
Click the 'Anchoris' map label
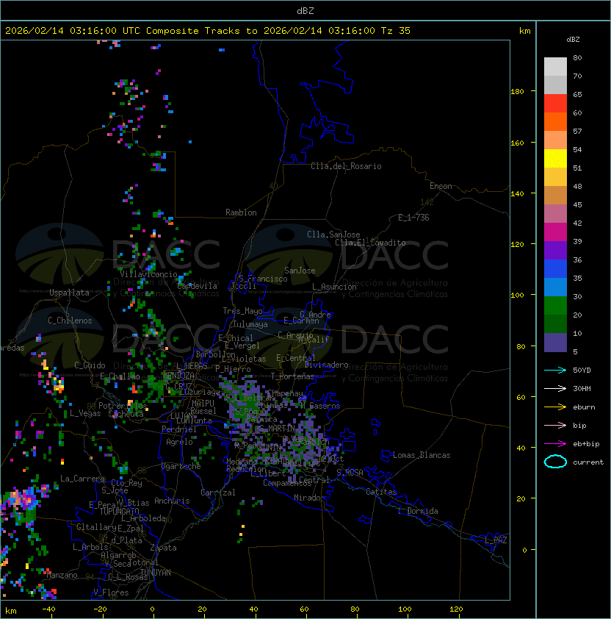(x=172, y=501)
